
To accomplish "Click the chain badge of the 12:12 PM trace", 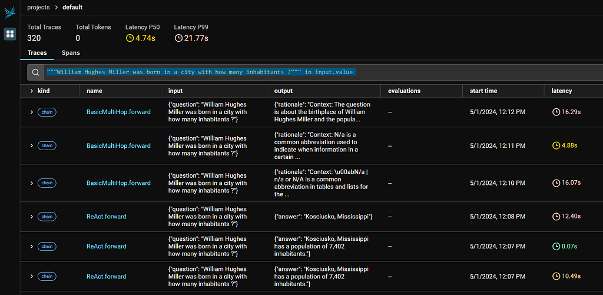I will pyautogui.click(x=47, y=112).
